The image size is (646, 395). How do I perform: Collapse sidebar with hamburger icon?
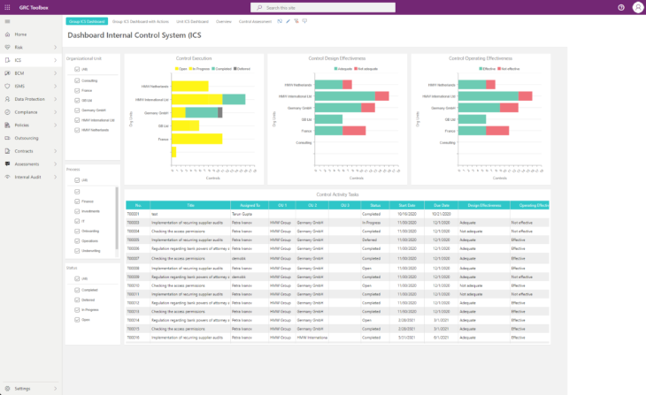coord(7,21)
